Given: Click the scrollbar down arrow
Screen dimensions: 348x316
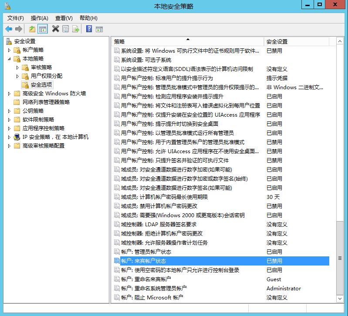Looking at the screenshot, I should (340, 299).
